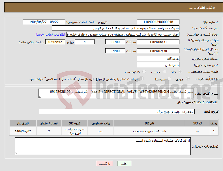Click the remaining time 02:09:52 field
223x171 pixels.
pyautogui.click(x=55, y=42)
